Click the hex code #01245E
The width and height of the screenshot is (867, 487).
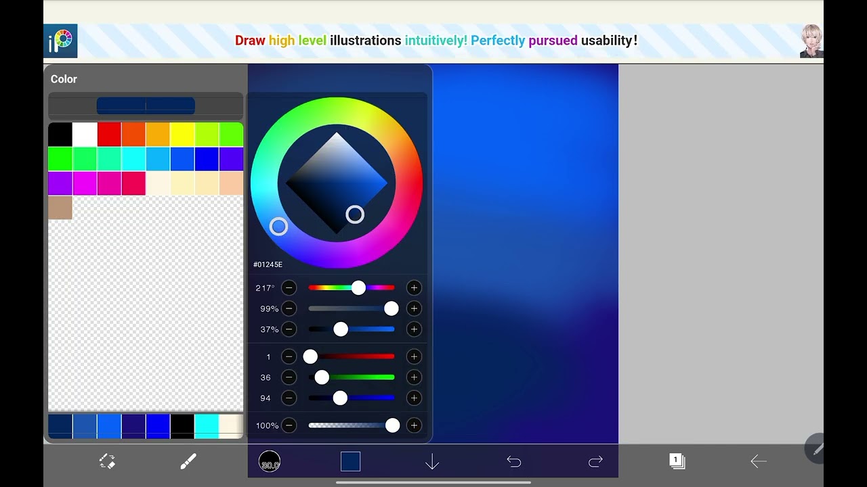(268, 264)
